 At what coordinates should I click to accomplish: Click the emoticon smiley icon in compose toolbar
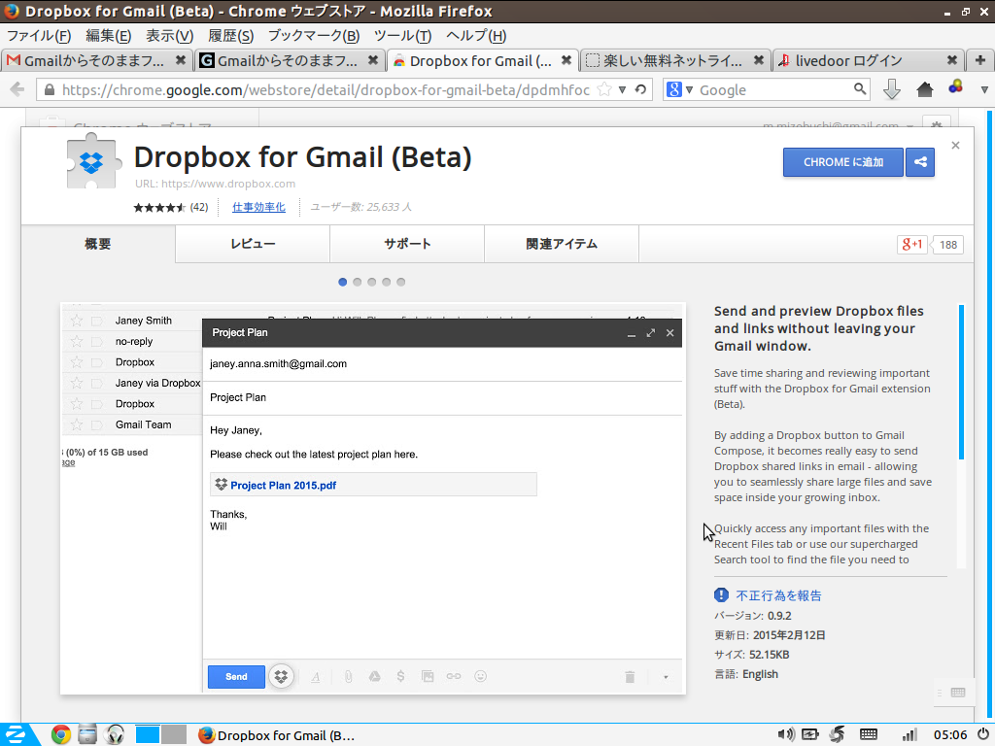pyautogui.click(x=480, y=676)
